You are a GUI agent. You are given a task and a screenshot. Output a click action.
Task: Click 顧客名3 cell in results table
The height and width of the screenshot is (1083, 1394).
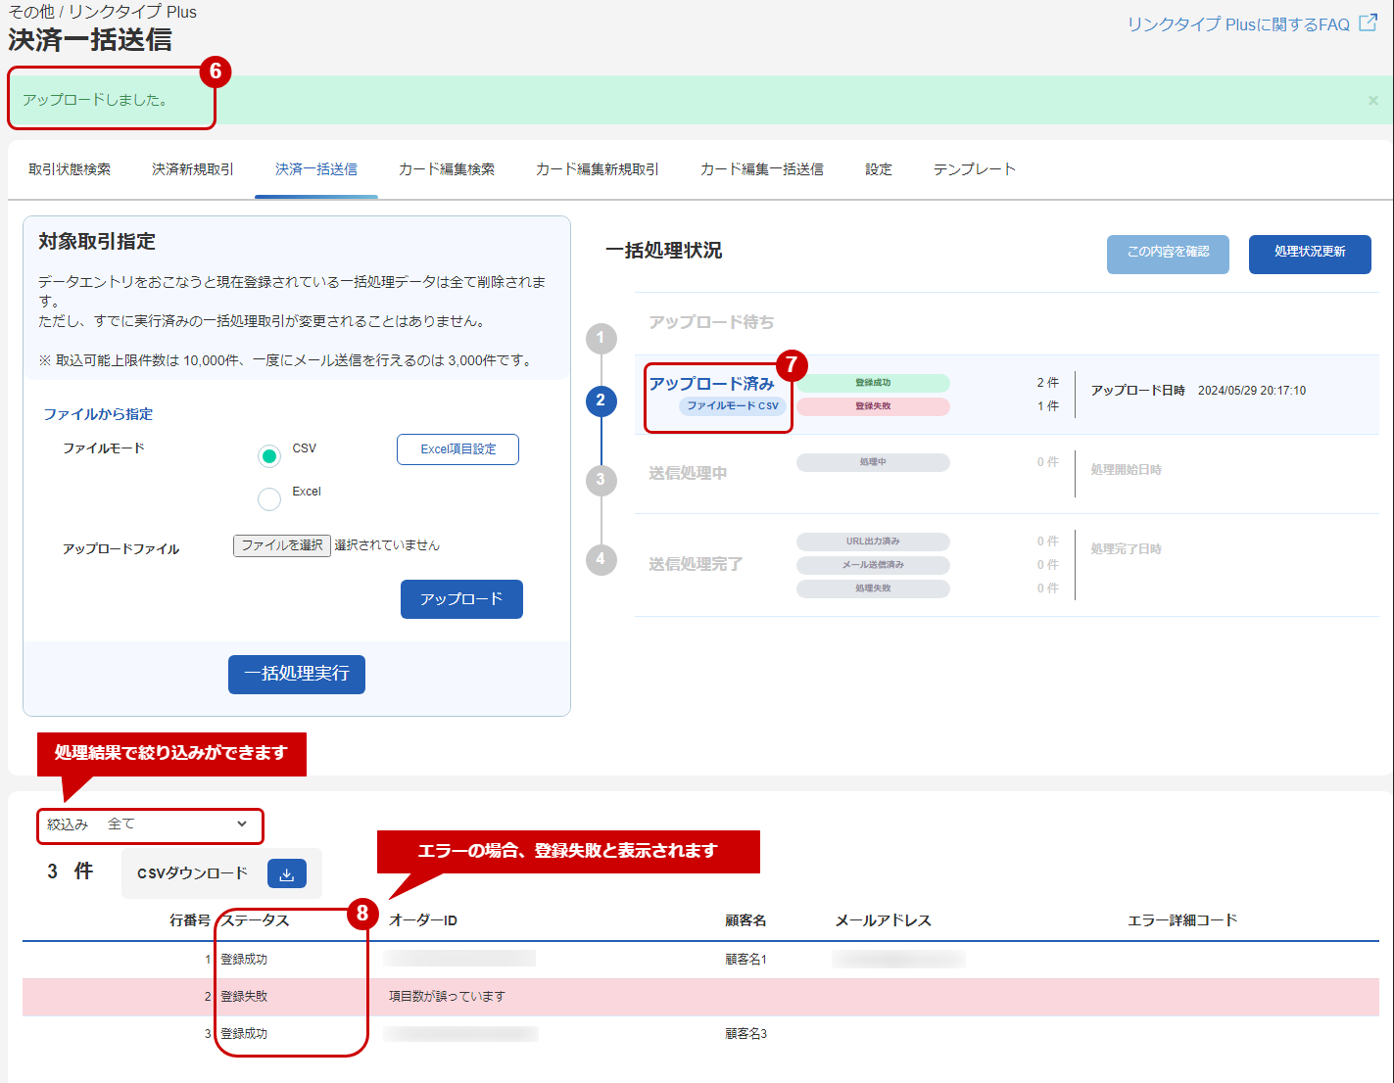click(746, 1034)
